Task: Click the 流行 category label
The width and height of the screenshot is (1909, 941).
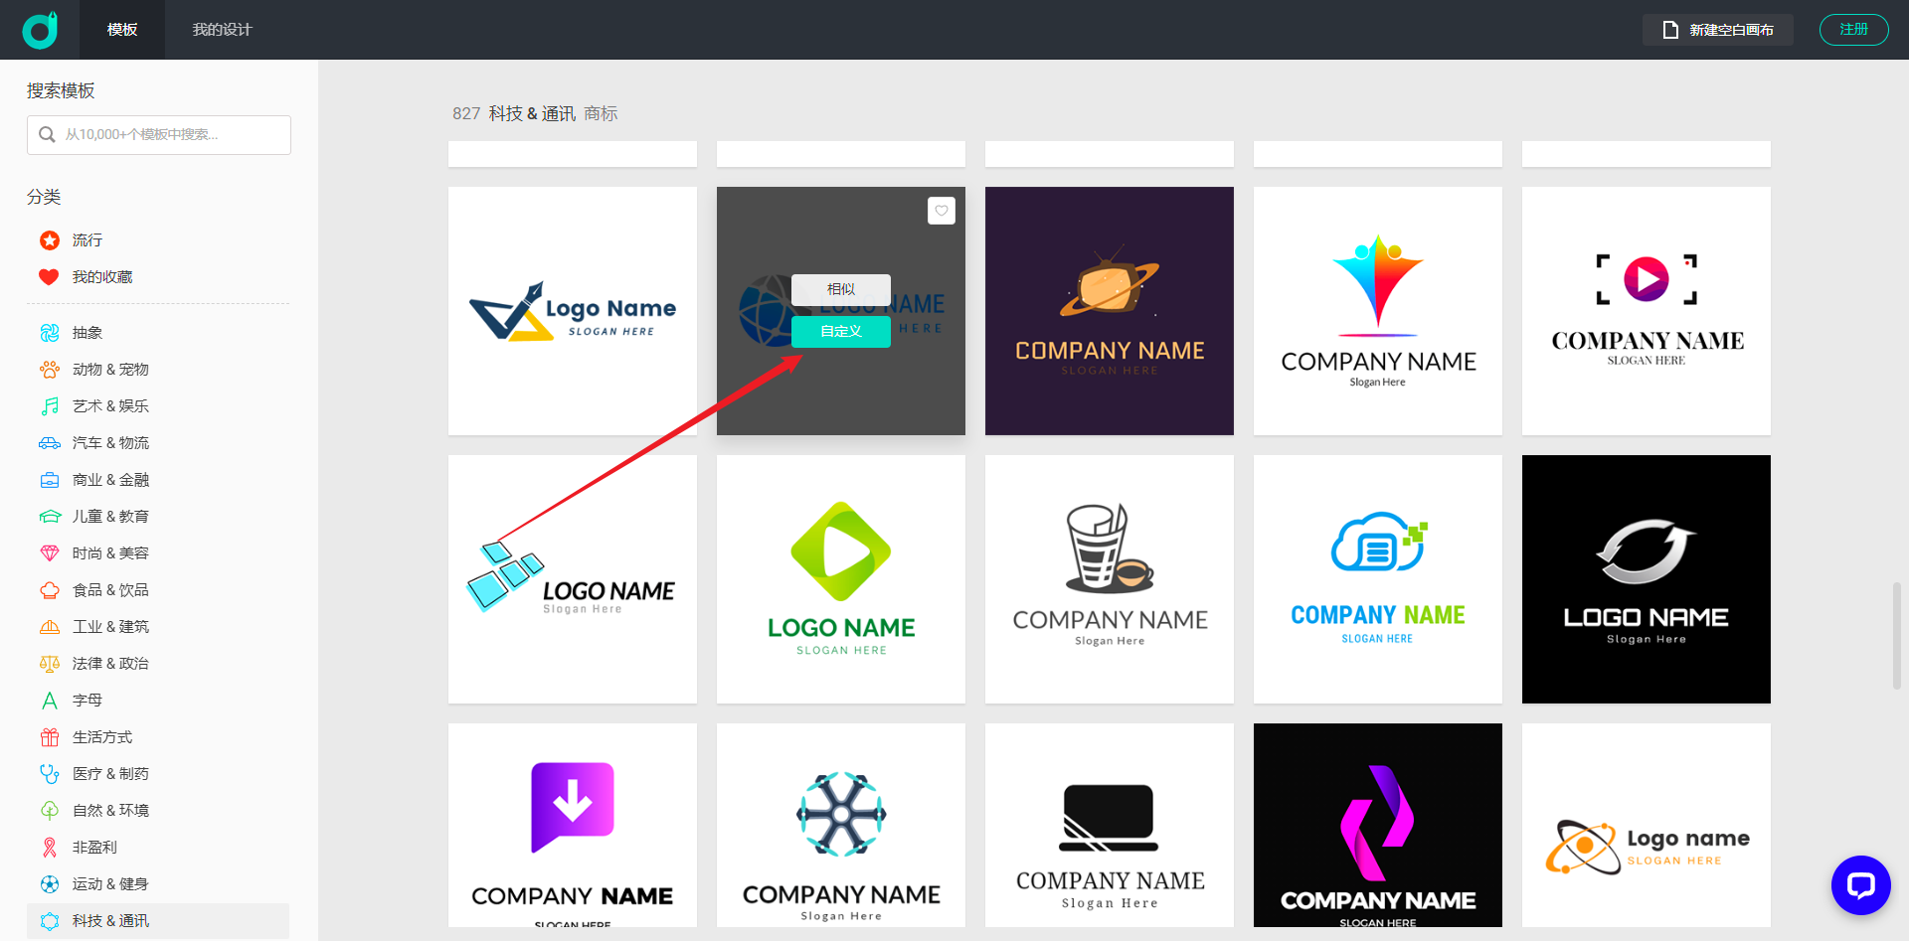Action: click(x=87, y=240)
